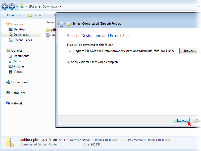Open the recent locations dropdown arrow
The image size is (201, 151).
[17, 7]
